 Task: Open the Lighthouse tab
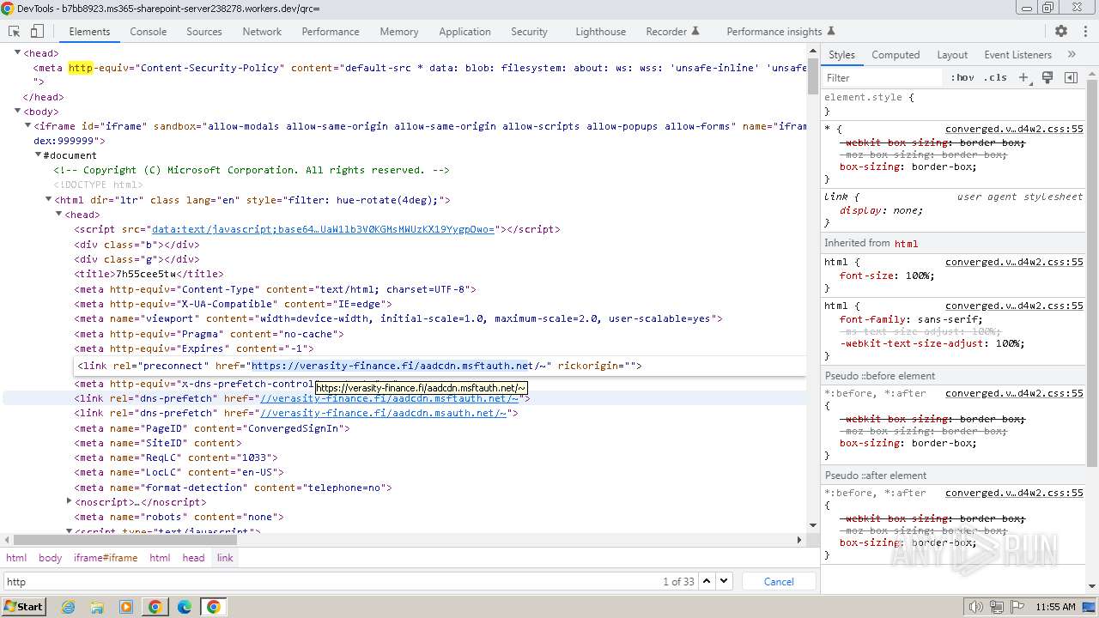601,31
